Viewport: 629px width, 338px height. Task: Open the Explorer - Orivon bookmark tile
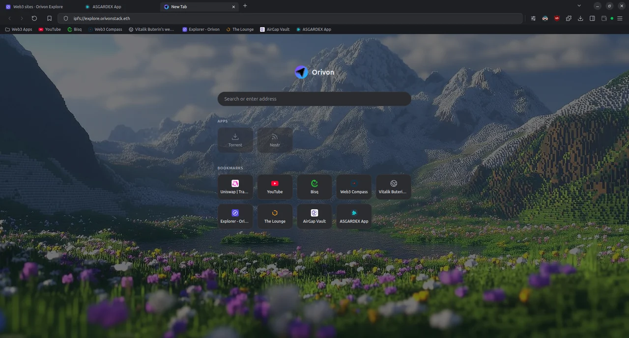pyautogui.click(x=235, y=216)
